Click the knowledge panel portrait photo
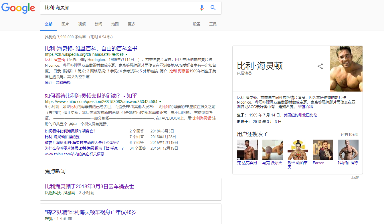The image size is (384, 224). click(x=346, y=69)
